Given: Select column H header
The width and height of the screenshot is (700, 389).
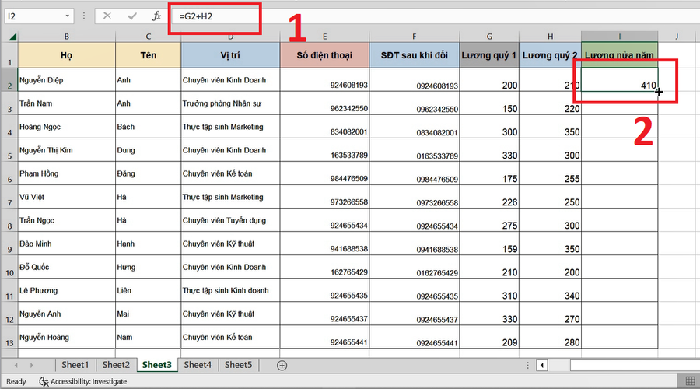Looking at the screenshot, I should (x=551, y=37).
